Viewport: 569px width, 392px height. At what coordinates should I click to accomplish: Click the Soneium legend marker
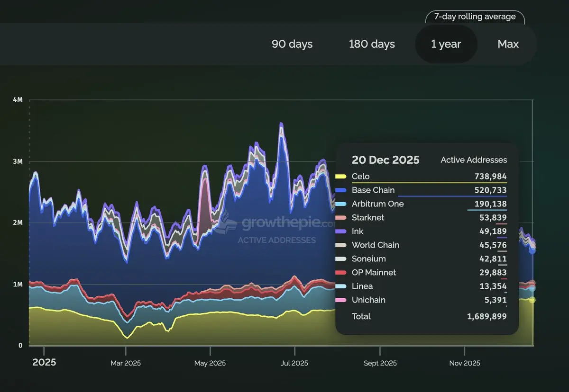[x=340, y=259]
